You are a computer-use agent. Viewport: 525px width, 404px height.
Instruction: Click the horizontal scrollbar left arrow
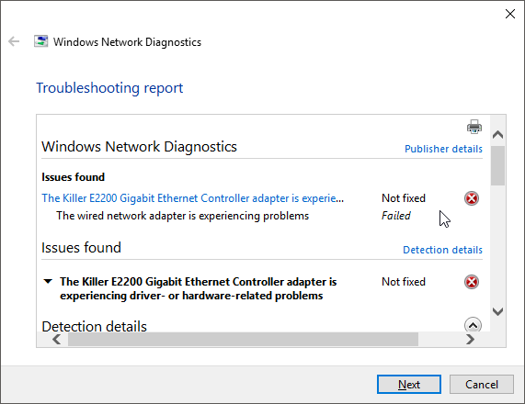click(x=57, y=339)
